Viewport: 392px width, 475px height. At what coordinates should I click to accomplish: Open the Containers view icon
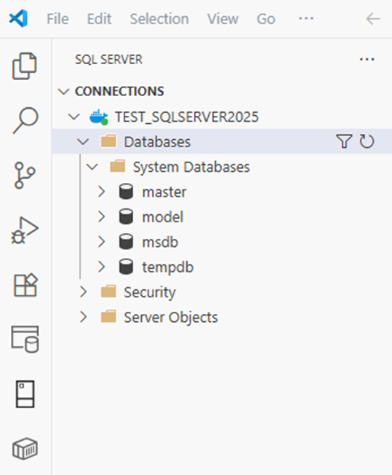(25, 449)
